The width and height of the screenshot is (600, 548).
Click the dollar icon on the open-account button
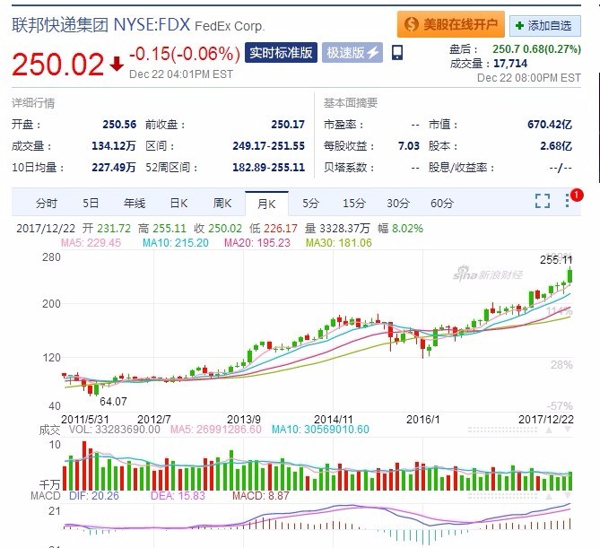pos(412,24)
